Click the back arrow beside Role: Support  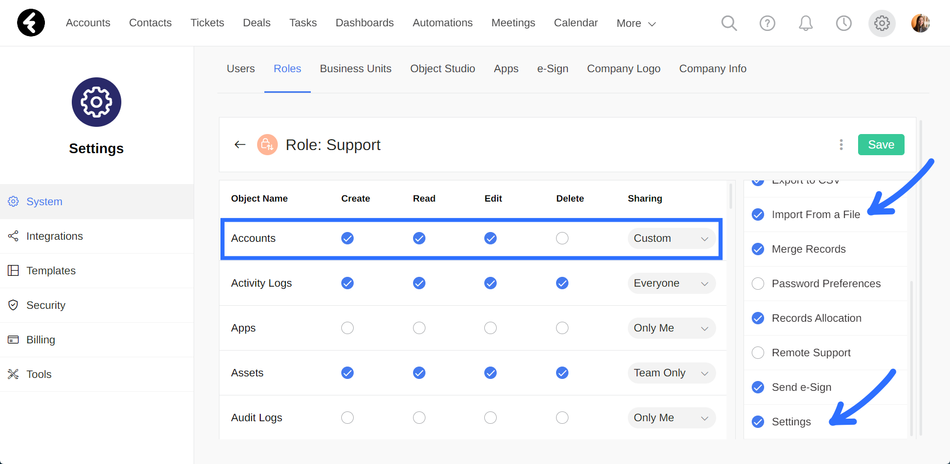[x=240, y=144]
